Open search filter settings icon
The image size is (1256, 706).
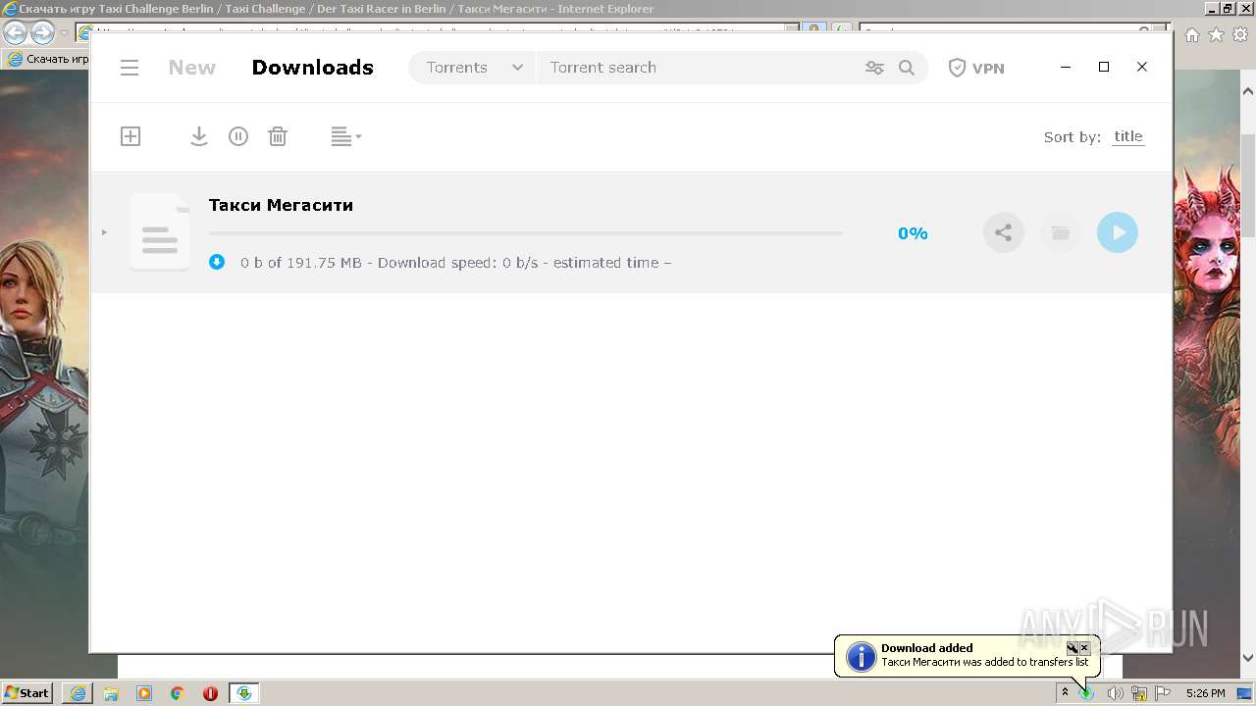coord(874,68)
